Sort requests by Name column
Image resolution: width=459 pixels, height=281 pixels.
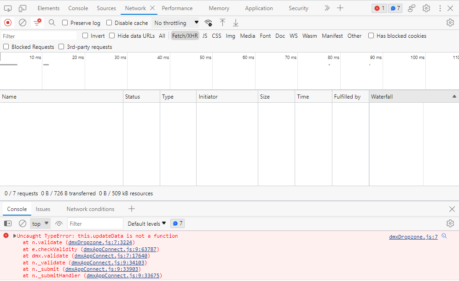click(62, 97)
